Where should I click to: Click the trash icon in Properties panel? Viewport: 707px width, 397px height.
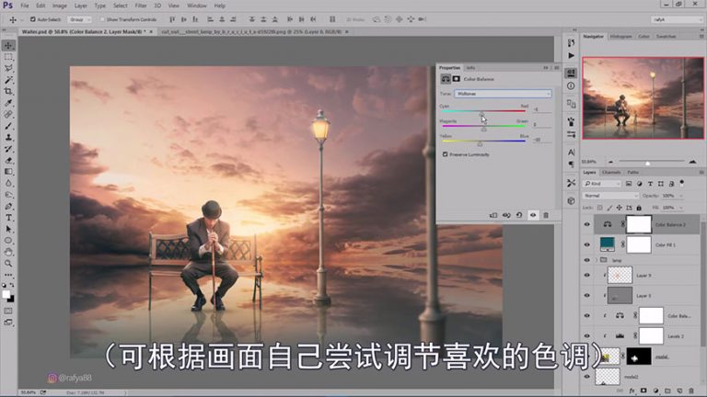[546, 215]
